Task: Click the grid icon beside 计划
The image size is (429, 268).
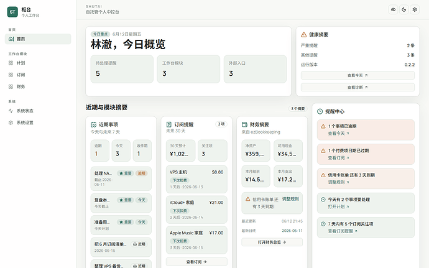Action: point(11,63)
